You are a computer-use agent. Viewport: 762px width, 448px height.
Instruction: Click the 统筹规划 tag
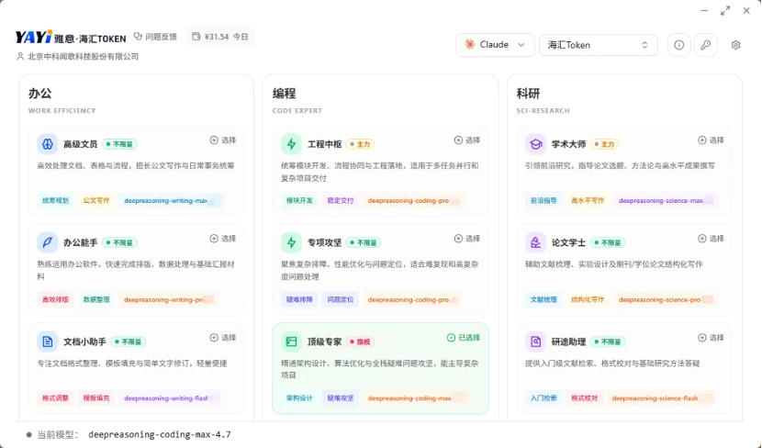pos(55,200)
